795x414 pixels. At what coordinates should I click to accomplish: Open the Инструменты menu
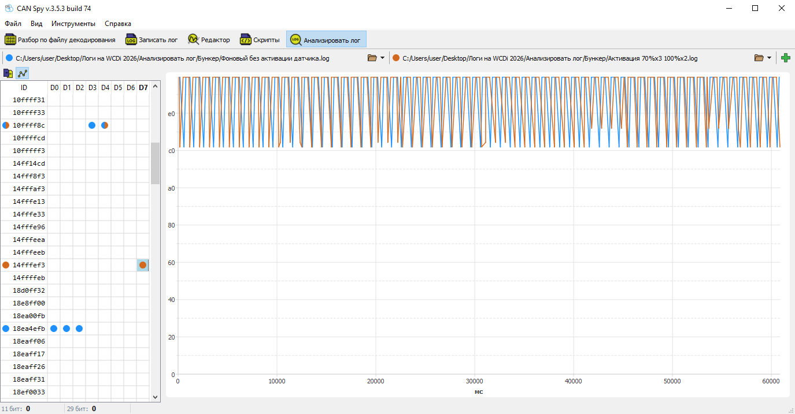[x=73, y=24]
